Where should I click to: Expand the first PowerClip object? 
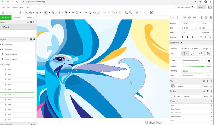coord(1,44)
